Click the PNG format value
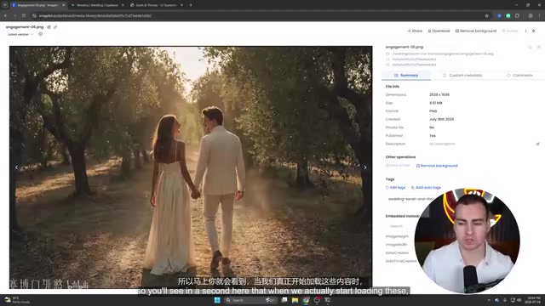The width and height of the screenshot is (545, 306). 433,111
